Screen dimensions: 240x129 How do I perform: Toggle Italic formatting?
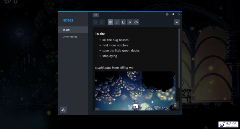point(117,22)
